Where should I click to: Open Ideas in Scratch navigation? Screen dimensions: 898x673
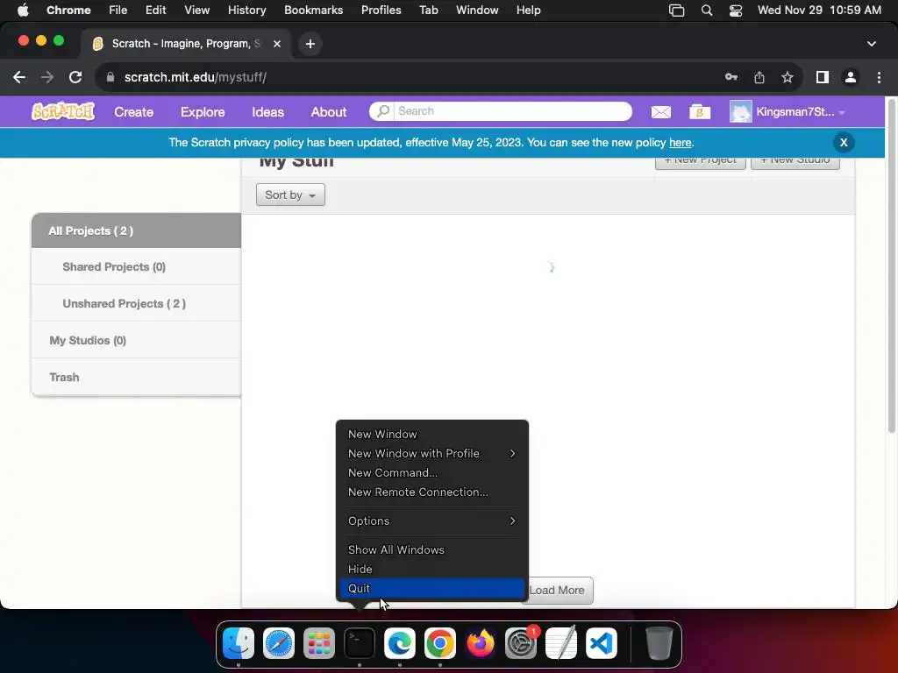[267, 112]
